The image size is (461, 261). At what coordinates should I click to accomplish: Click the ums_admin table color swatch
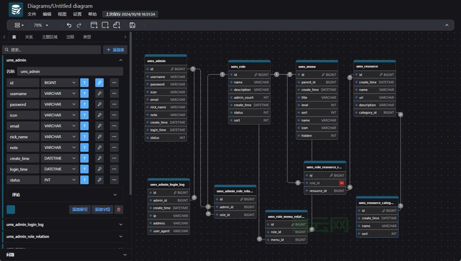(11, 209)
